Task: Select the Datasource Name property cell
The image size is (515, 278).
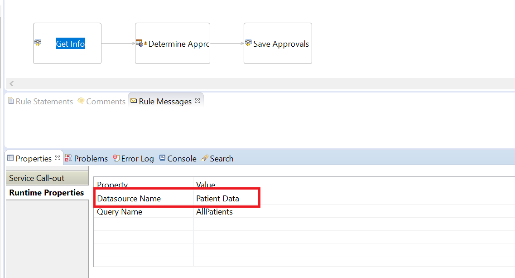Action: coord(144,198)
